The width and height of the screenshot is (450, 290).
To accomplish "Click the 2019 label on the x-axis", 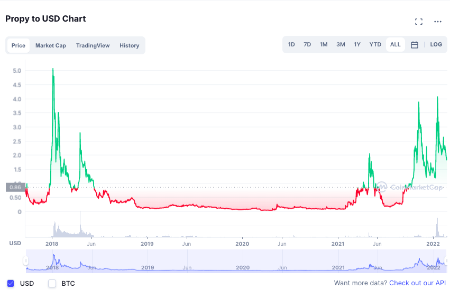I will coord(147,244).
